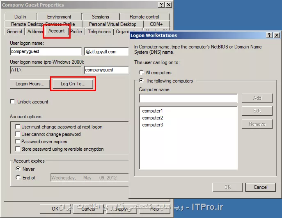Select the End of expiry radio button
282x218 pixels.
18,177
